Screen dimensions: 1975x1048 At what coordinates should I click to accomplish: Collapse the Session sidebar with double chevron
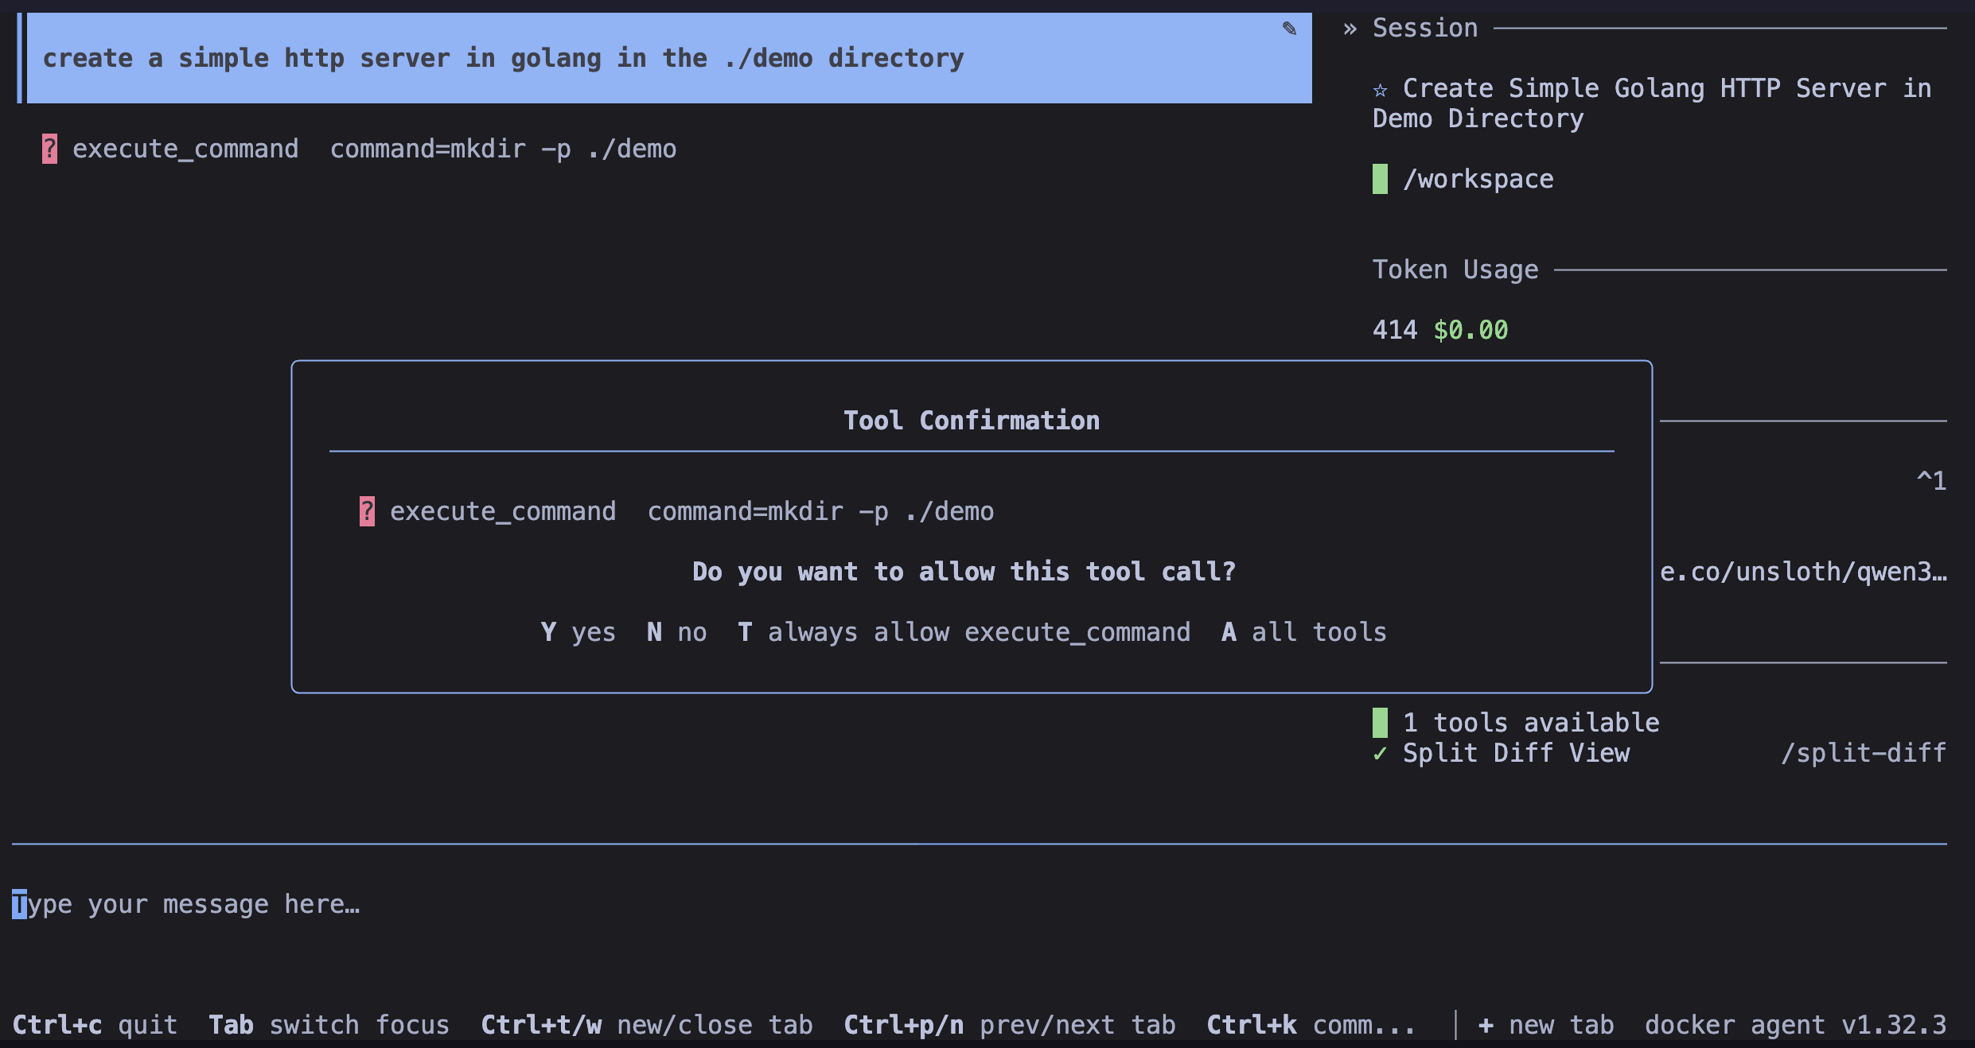tap(1350, 29)
